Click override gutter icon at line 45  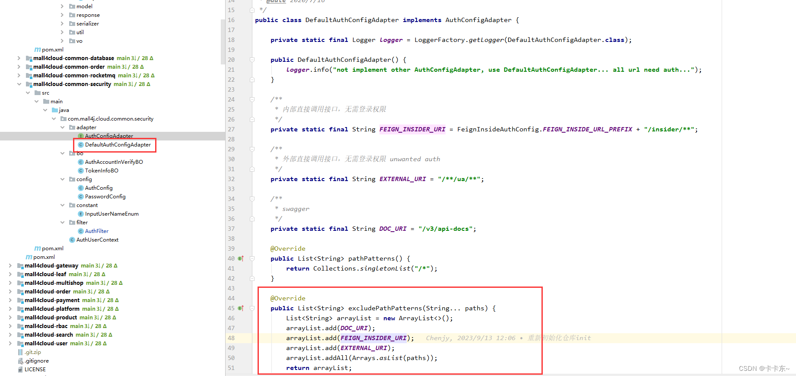click(241, 308)
